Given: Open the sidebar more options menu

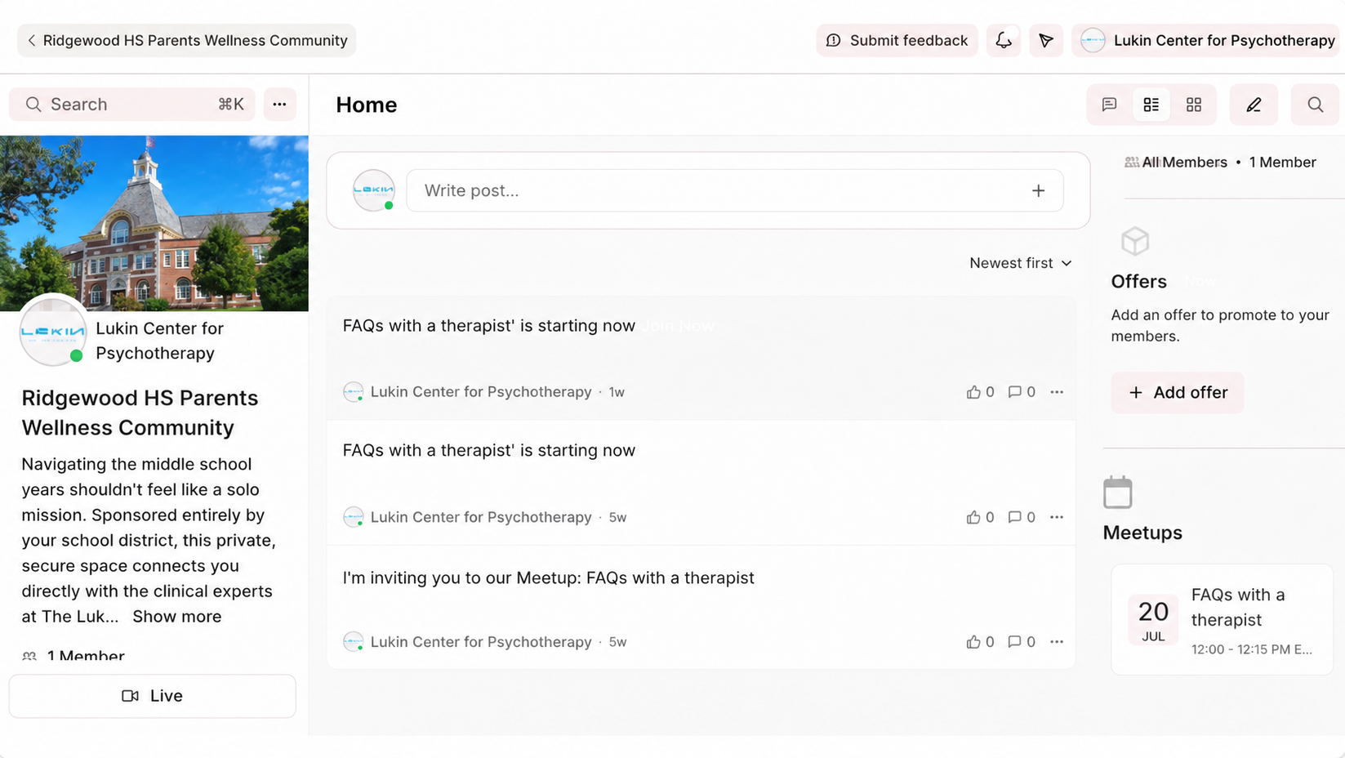Looking at the screenshot, I should (x=279, y=104).
